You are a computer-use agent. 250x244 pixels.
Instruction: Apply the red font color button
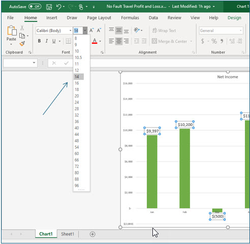click(95, 41)
